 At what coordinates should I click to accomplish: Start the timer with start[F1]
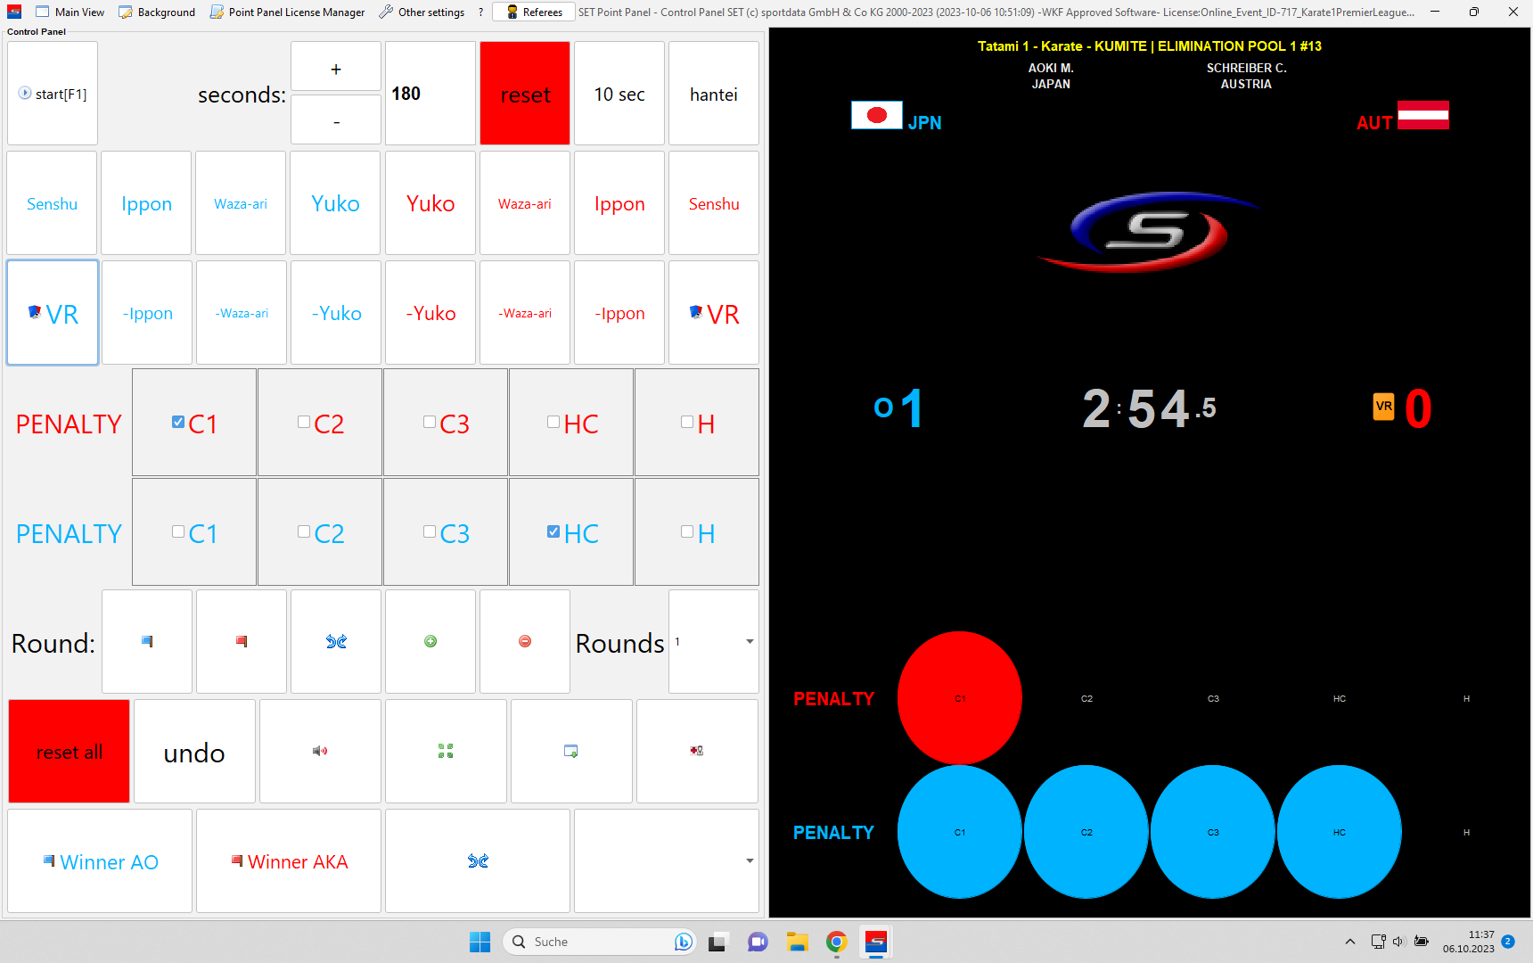pos(53,94)
